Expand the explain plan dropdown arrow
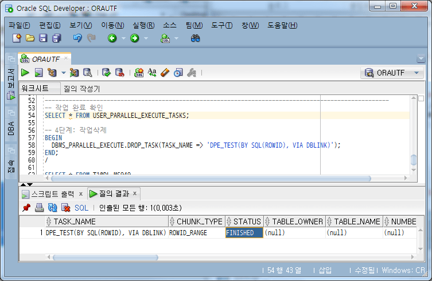 coord(64,73)
